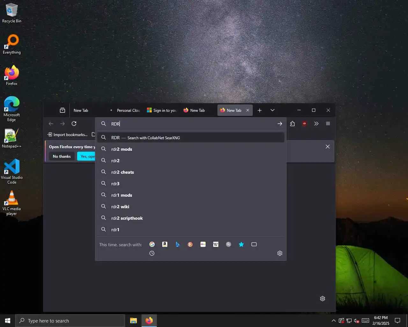
Task: Select VLC media player desktop shortcut
Action: pyautogui.click(x=12, y=203)
